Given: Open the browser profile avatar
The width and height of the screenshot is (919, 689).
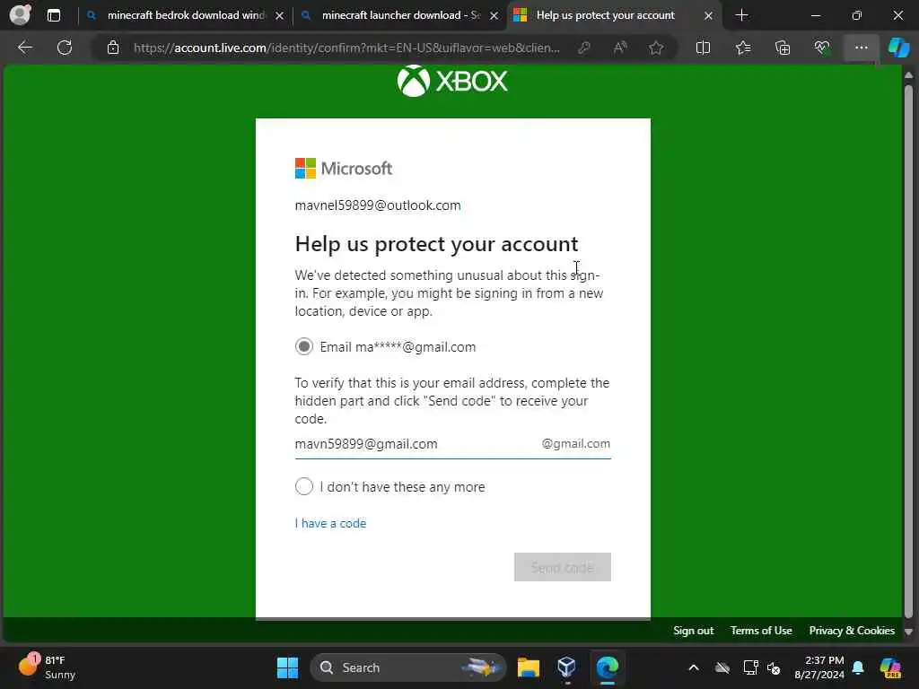Looking at the screenshot, I should [20, 14].
